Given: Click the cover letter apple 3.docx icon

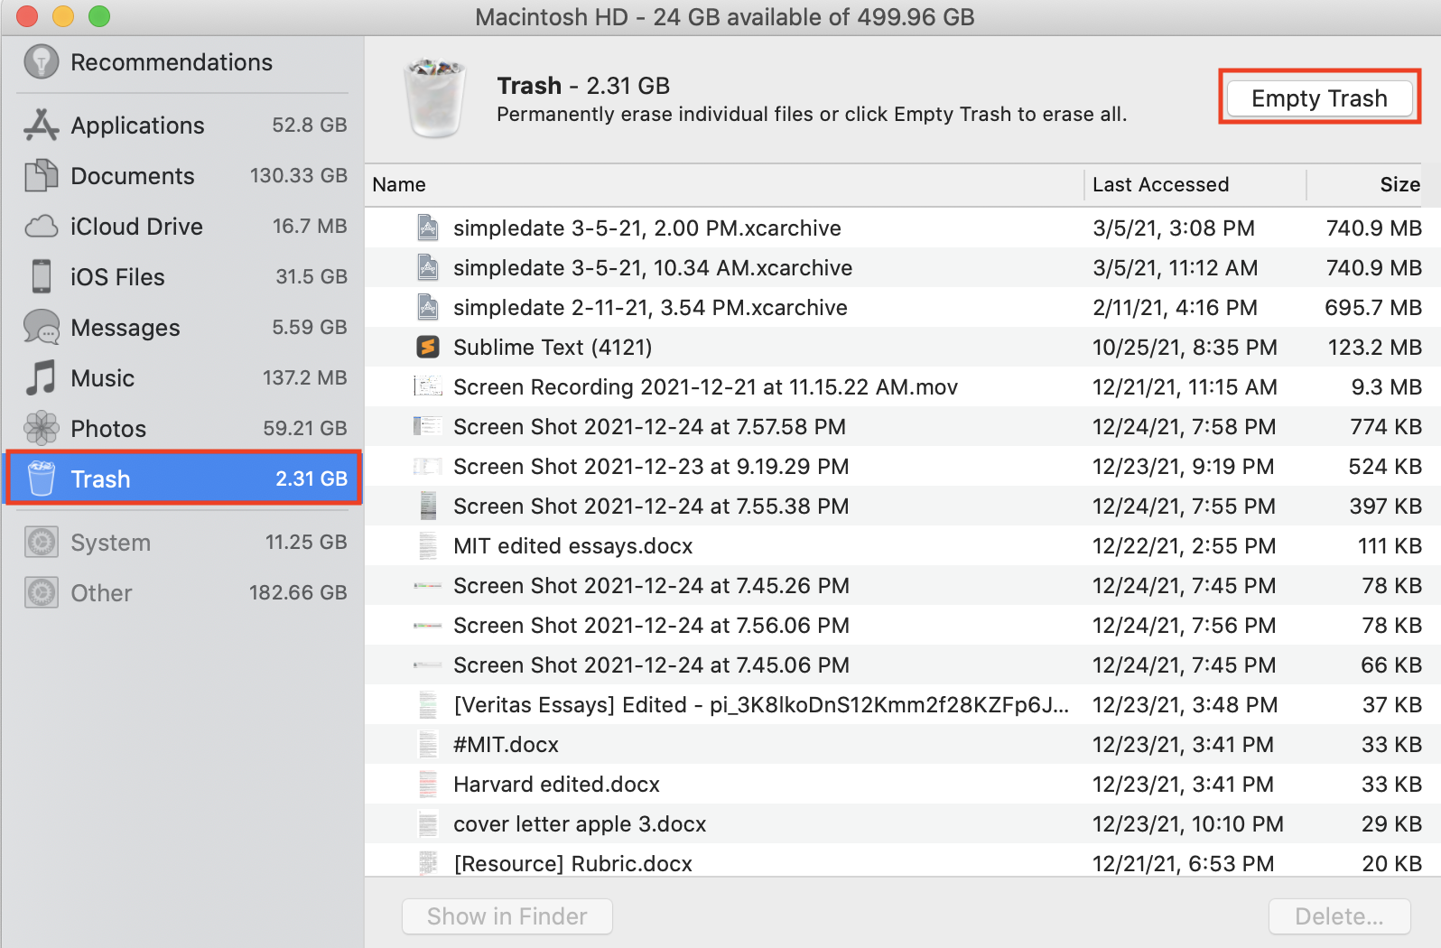Looking at the screenshot, I should (x=428, y=823).
